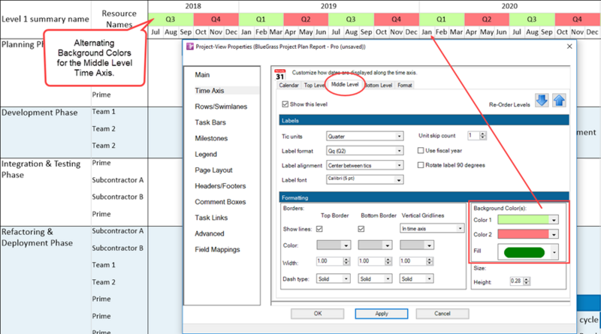Pick the Top Border color swatch

click(333, 245)
